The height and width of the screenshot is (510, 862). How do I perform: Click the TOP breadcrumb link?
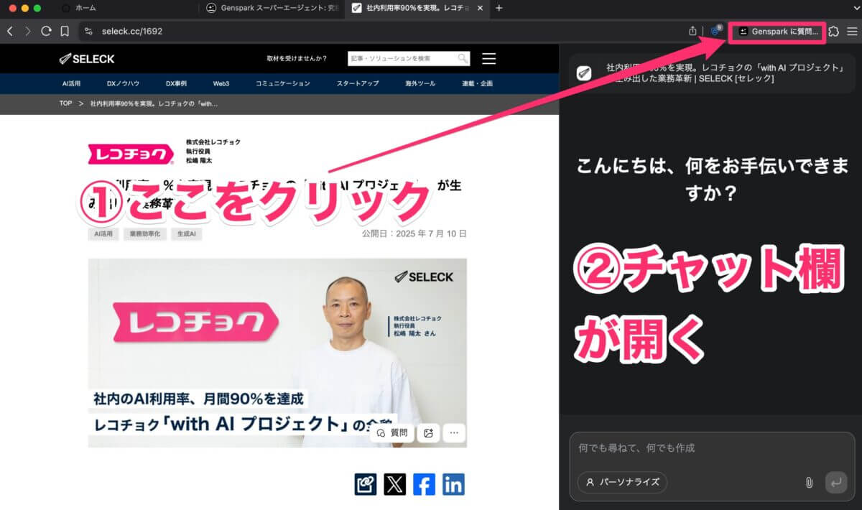click(65, 103)
